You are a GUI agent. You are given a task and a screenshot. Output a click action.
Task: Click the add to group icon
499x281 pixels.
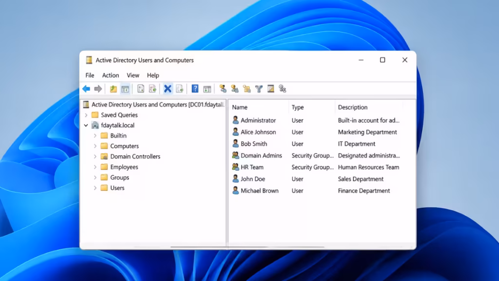(x=282, y=89)
